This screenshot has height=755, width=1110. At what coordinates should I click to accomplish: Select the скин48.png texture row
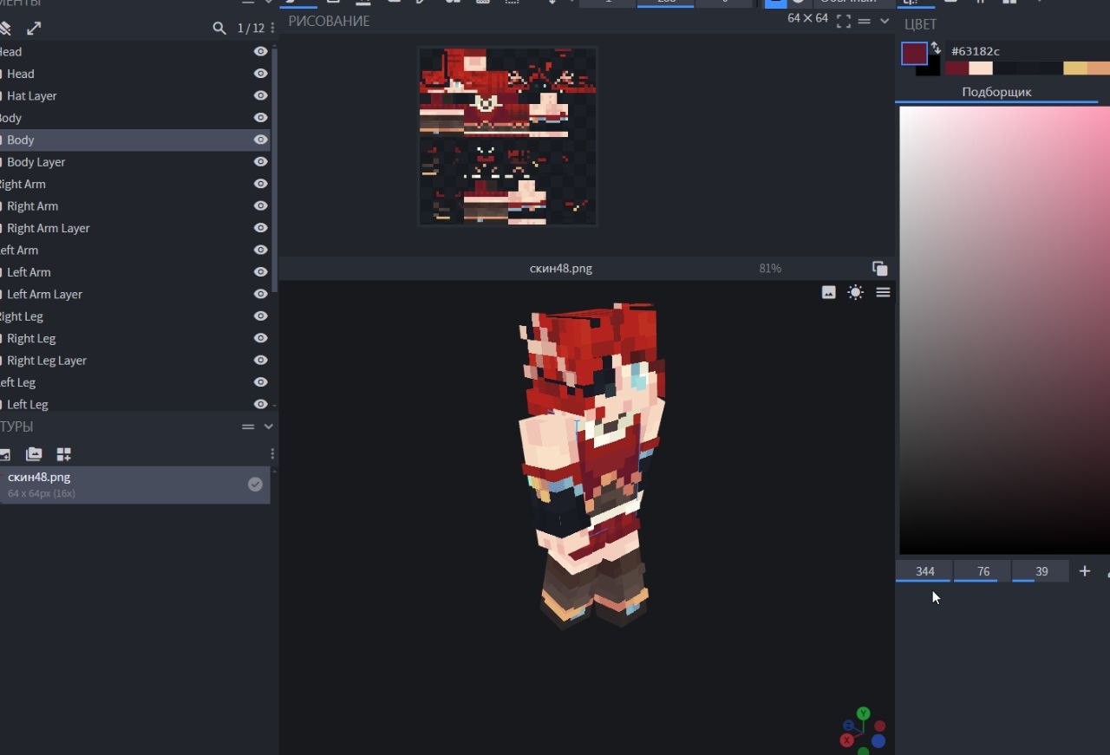134,485
